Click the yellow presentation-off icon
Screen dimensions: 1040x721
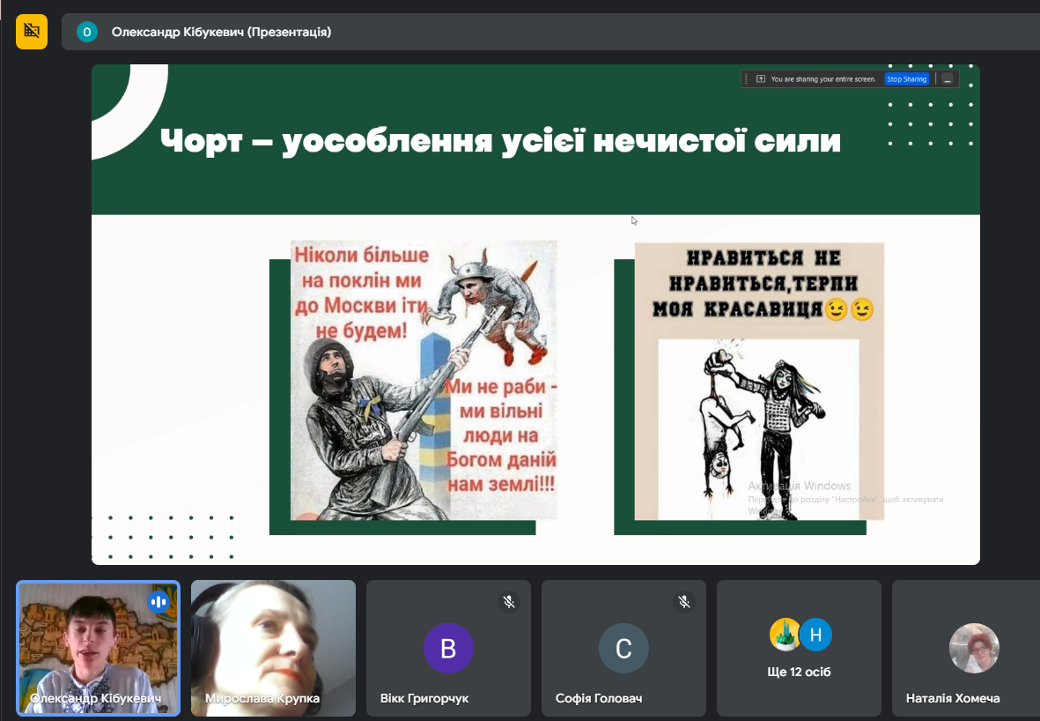pos(32,32)
